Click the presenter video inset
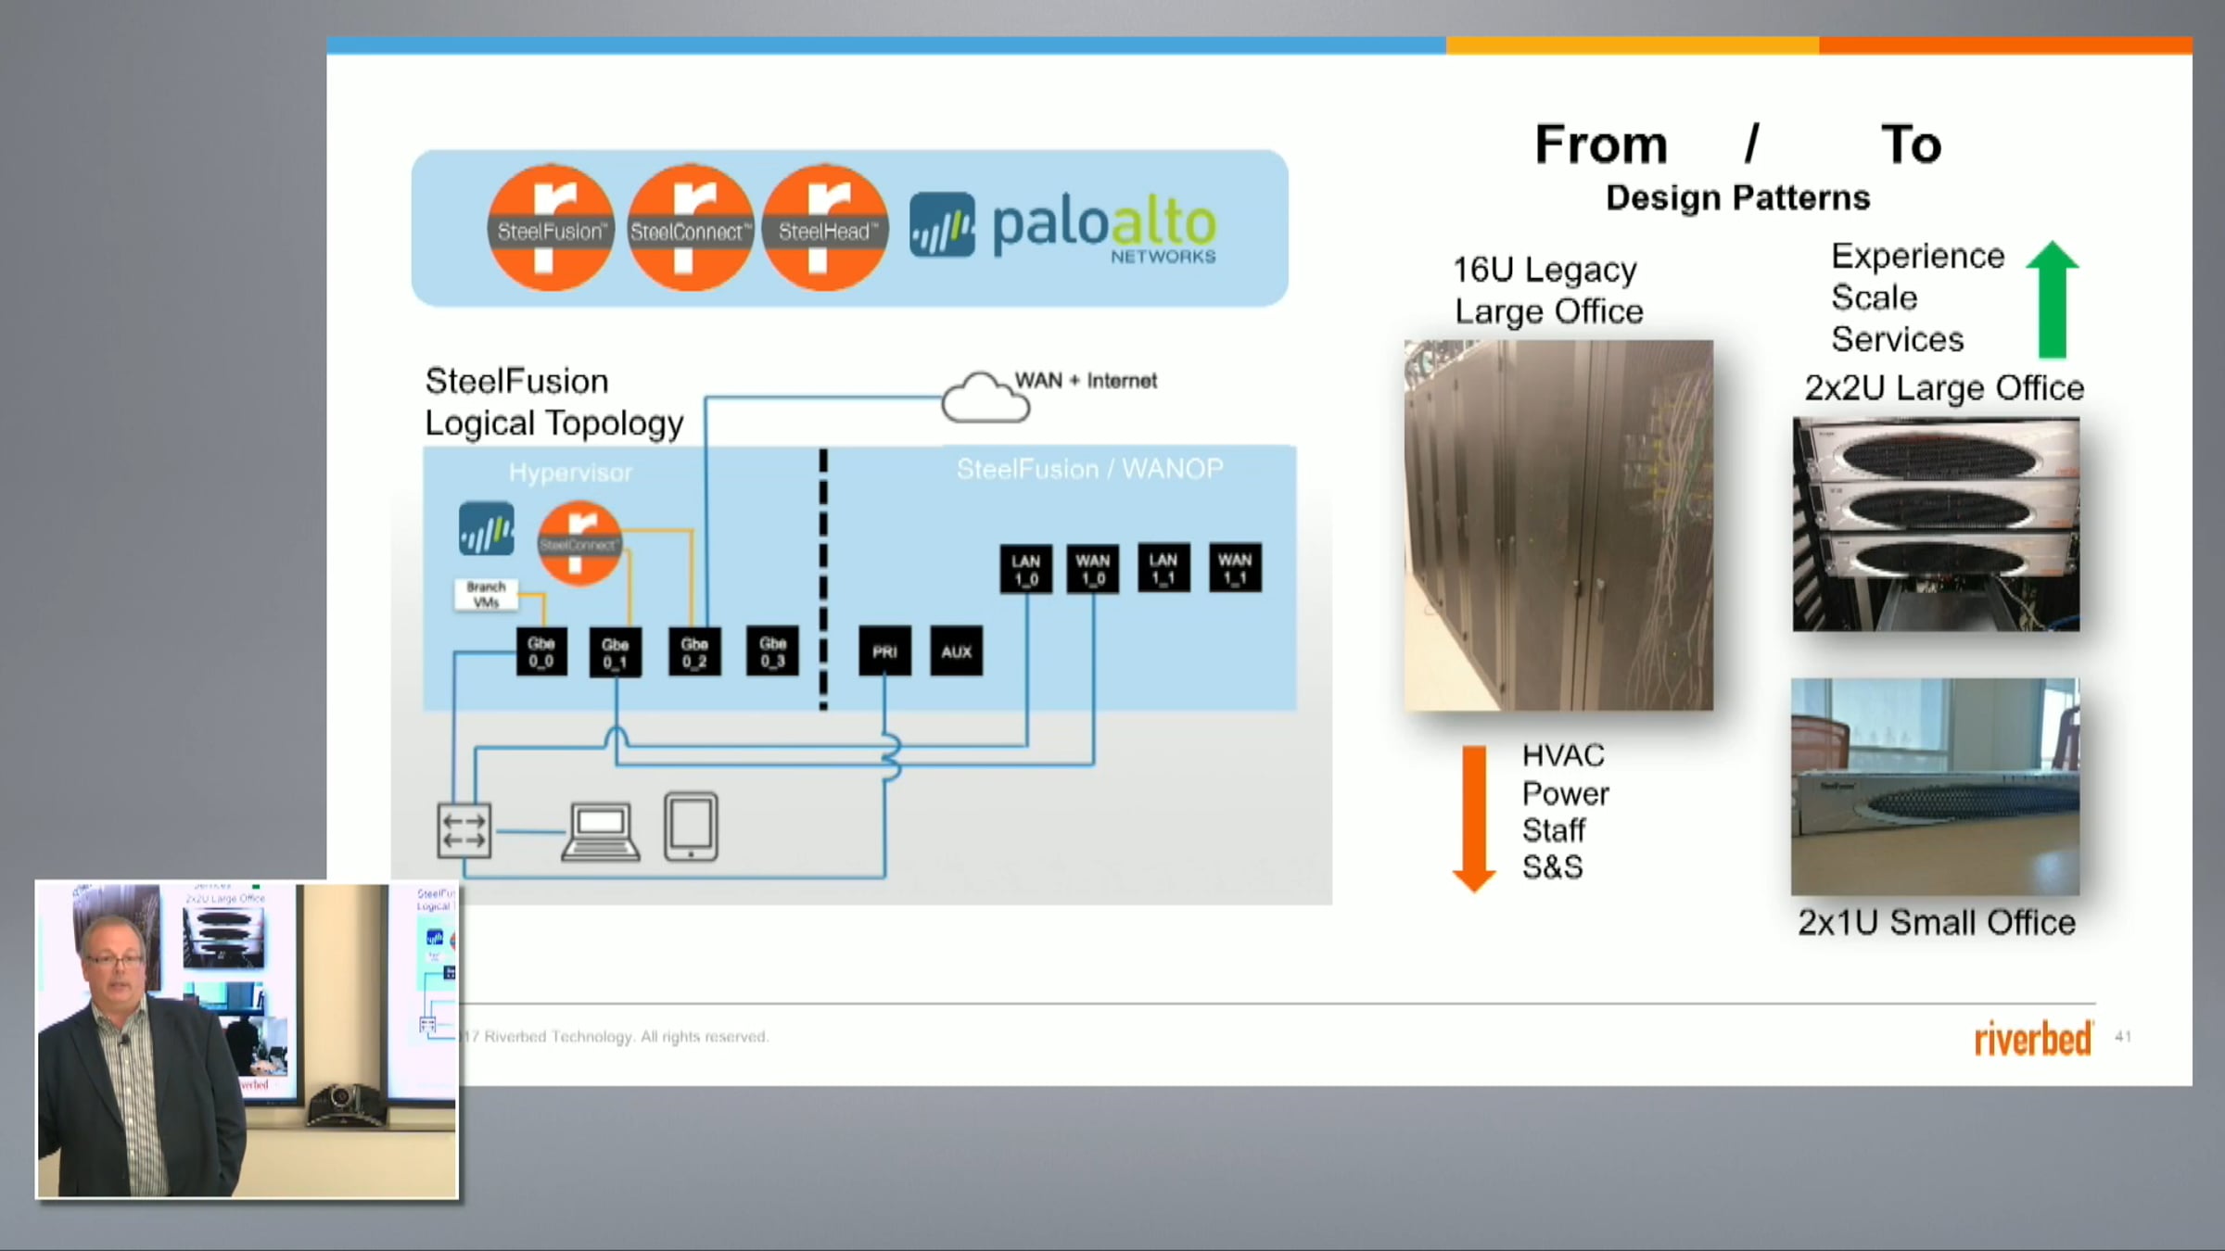Screen dimensions: 2225x1251 click(247, 1040)
